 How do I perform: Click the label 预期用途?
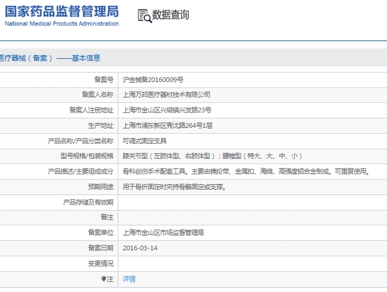[100, 187]
